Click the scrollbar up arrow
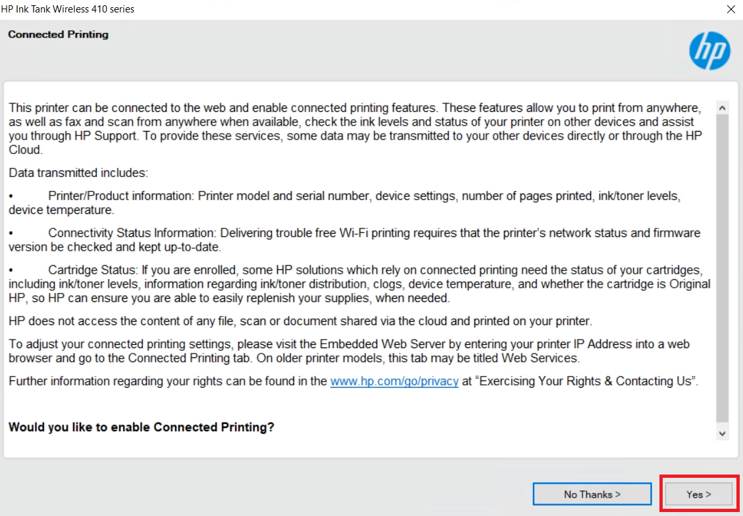 tap(722, 108)
